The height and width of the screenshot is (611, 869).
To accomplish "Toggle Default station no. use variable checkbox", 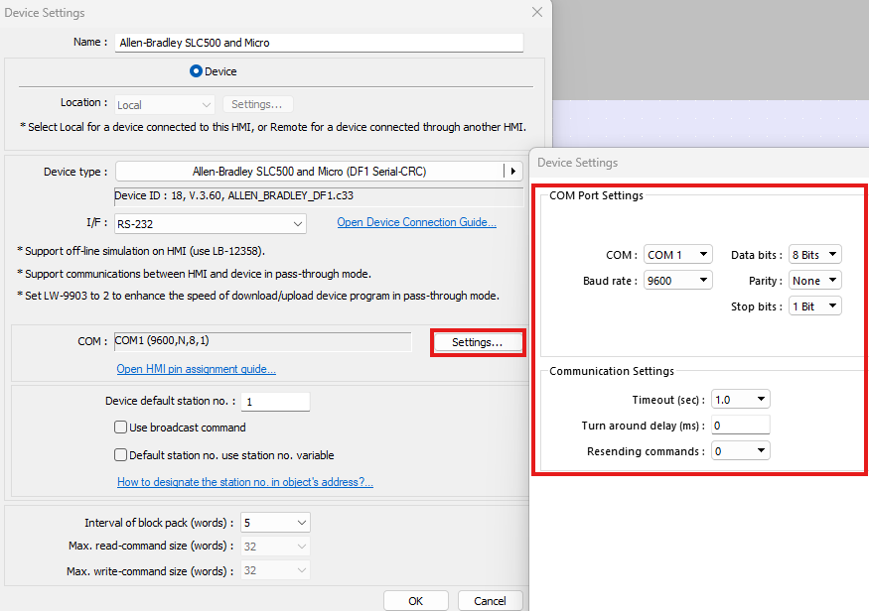I will 120,455.
